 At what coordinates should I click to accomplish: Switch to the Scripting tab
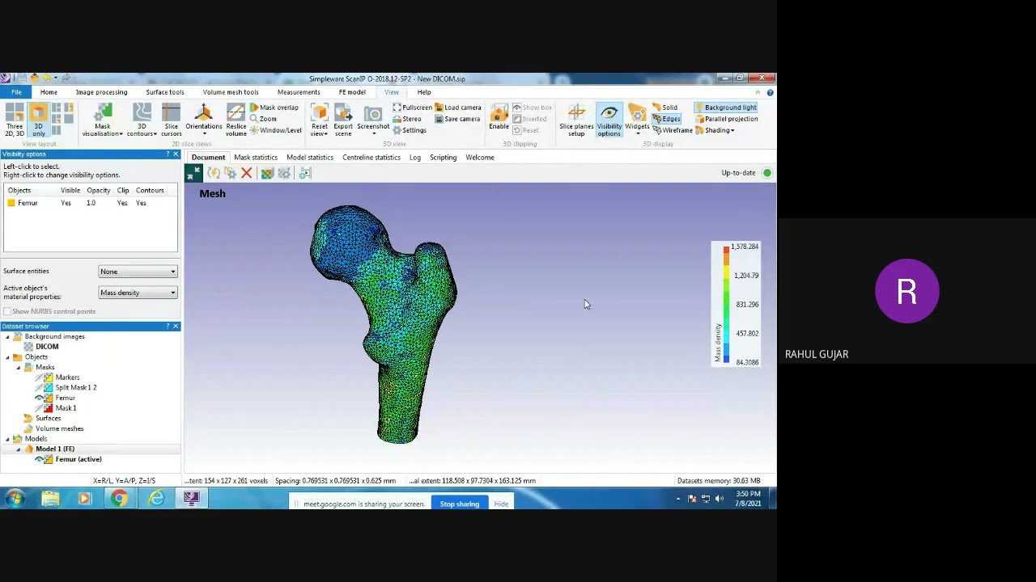[x=443, y=158]
